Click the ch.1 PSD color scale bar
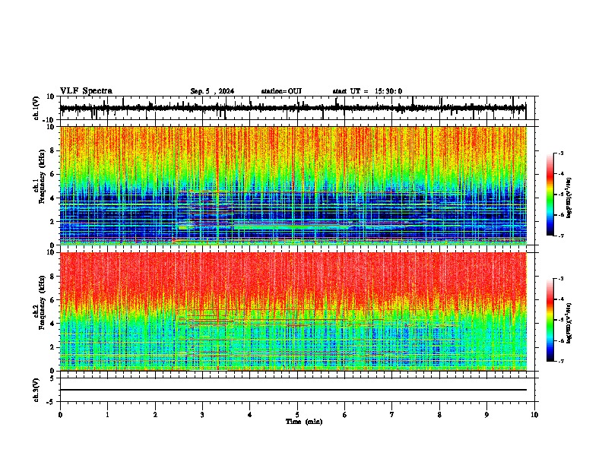 click(x=550, y=194)
